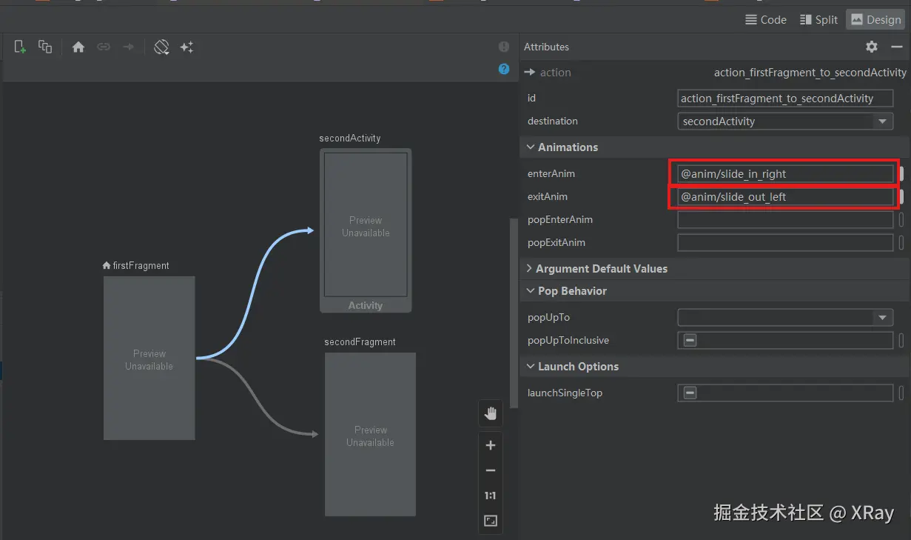Collapse the Pop Behavior section
This screenshot has width=911, height=540.
coord(530,291)
